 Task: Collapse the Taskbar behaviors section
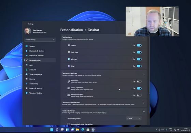coord(144,111)
